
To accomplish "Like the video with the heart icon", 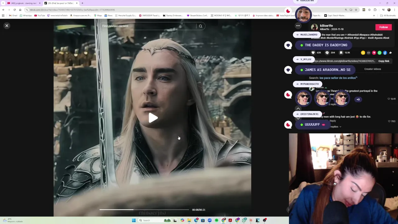I will pos(313,53).
